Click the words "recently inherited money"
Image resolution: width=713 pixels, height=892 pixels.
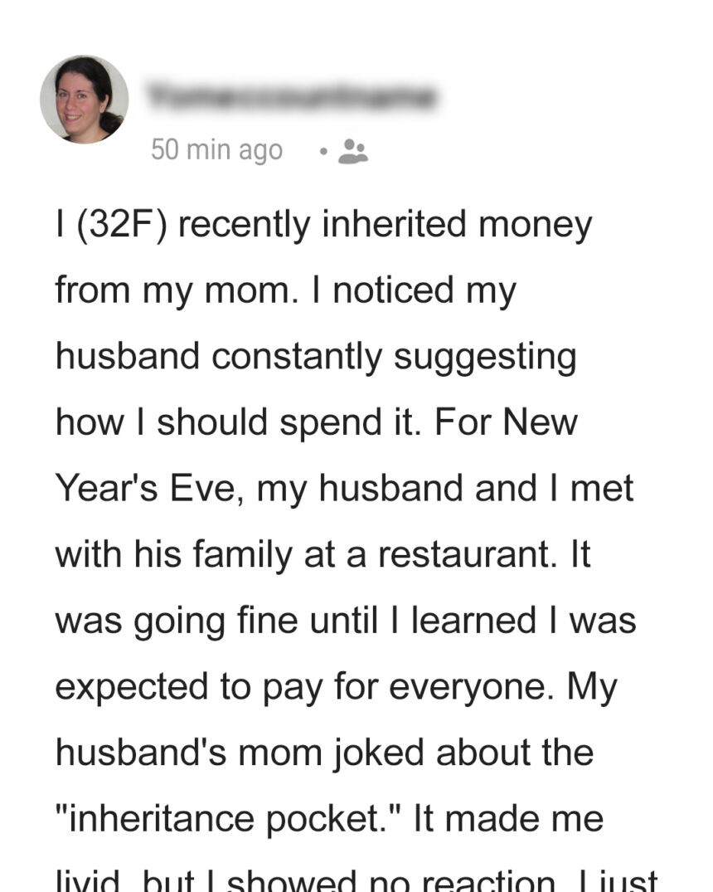(x=386, y=224)
